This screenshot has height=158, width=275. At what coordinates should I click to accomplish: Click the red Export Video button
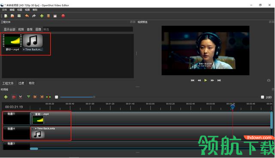63,16
